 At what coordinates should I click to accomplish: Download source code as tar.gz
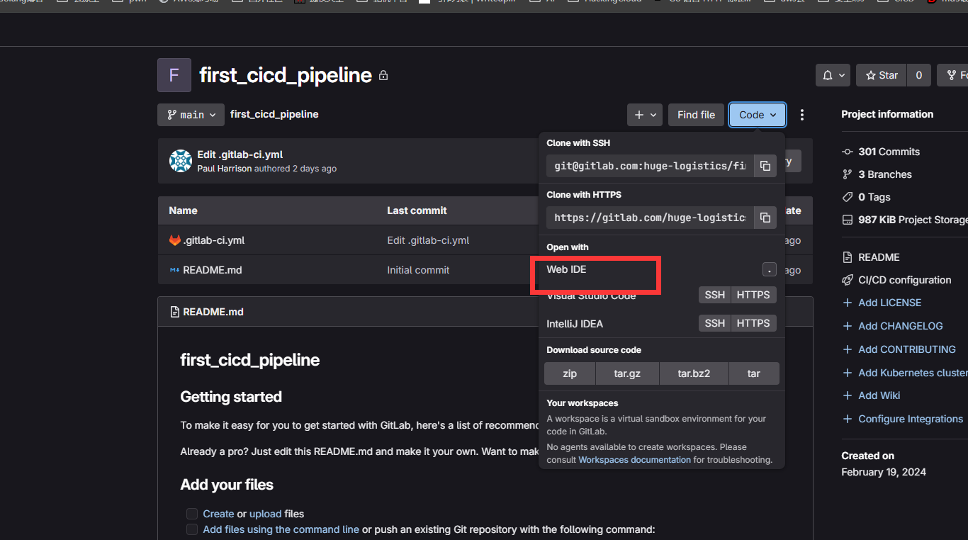pos(627,373)
